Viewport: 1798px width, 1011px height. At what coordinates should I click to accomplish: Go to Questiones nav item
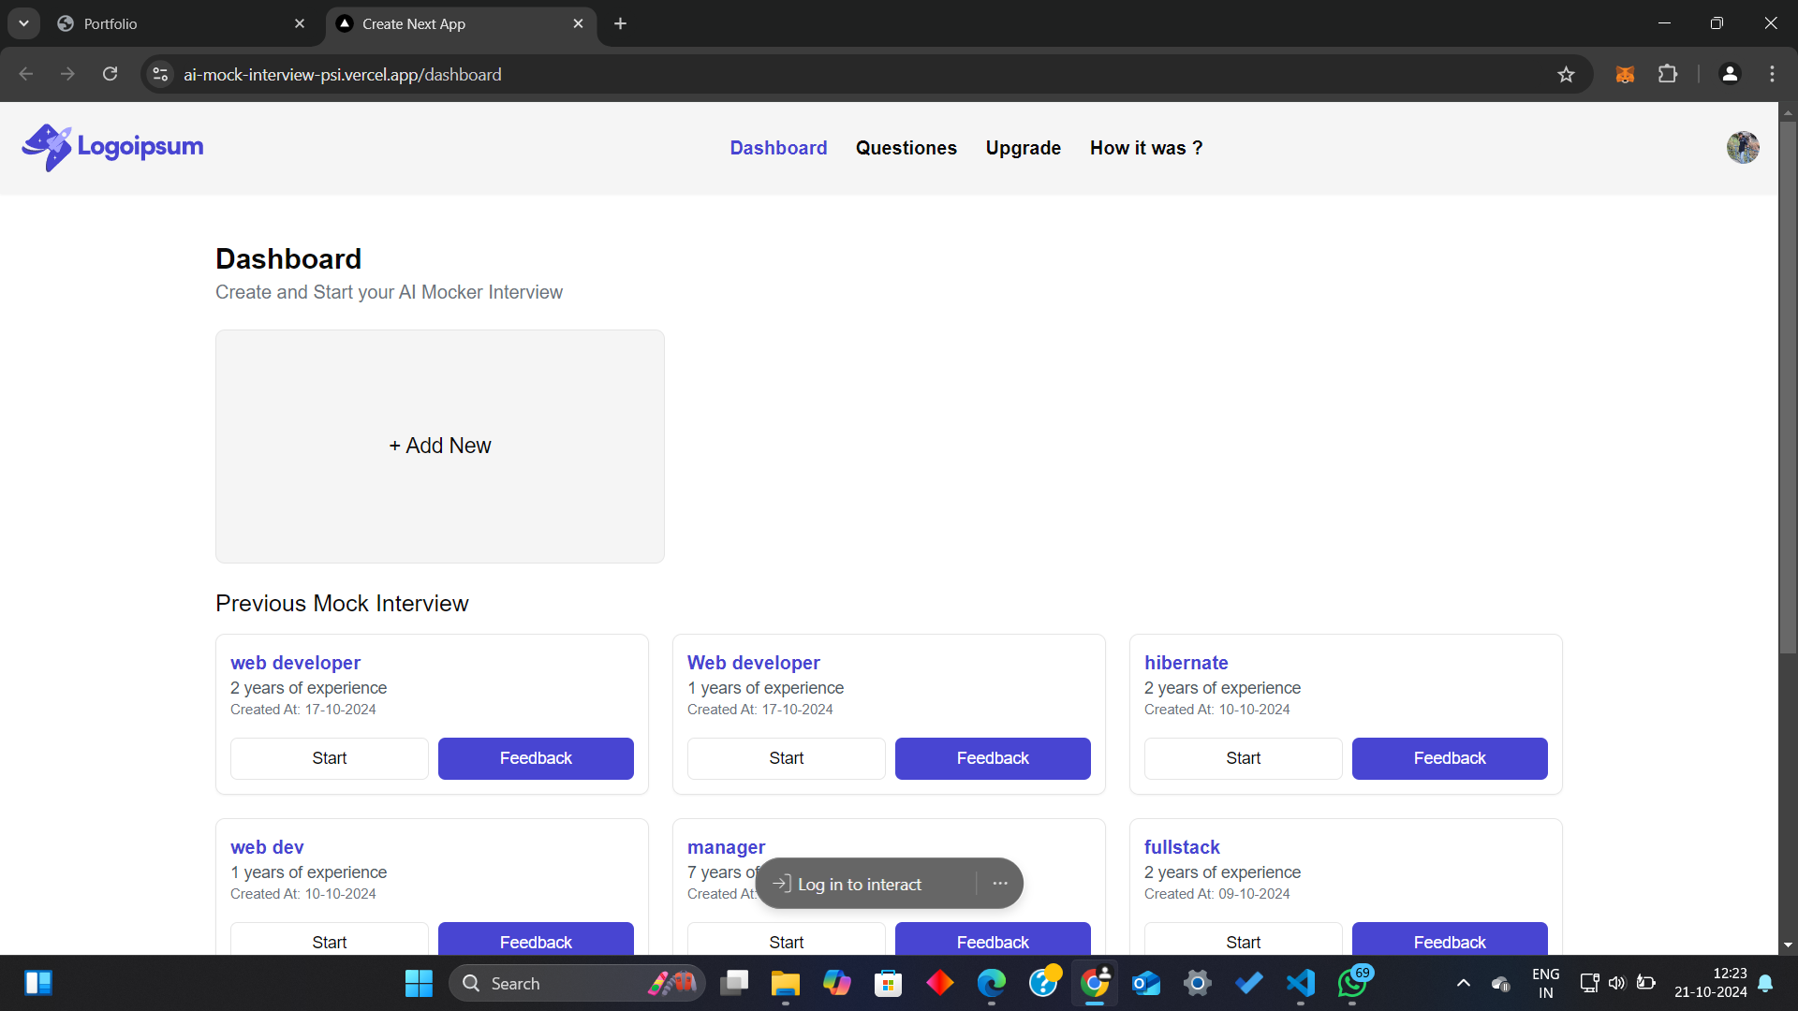(906, 148)
